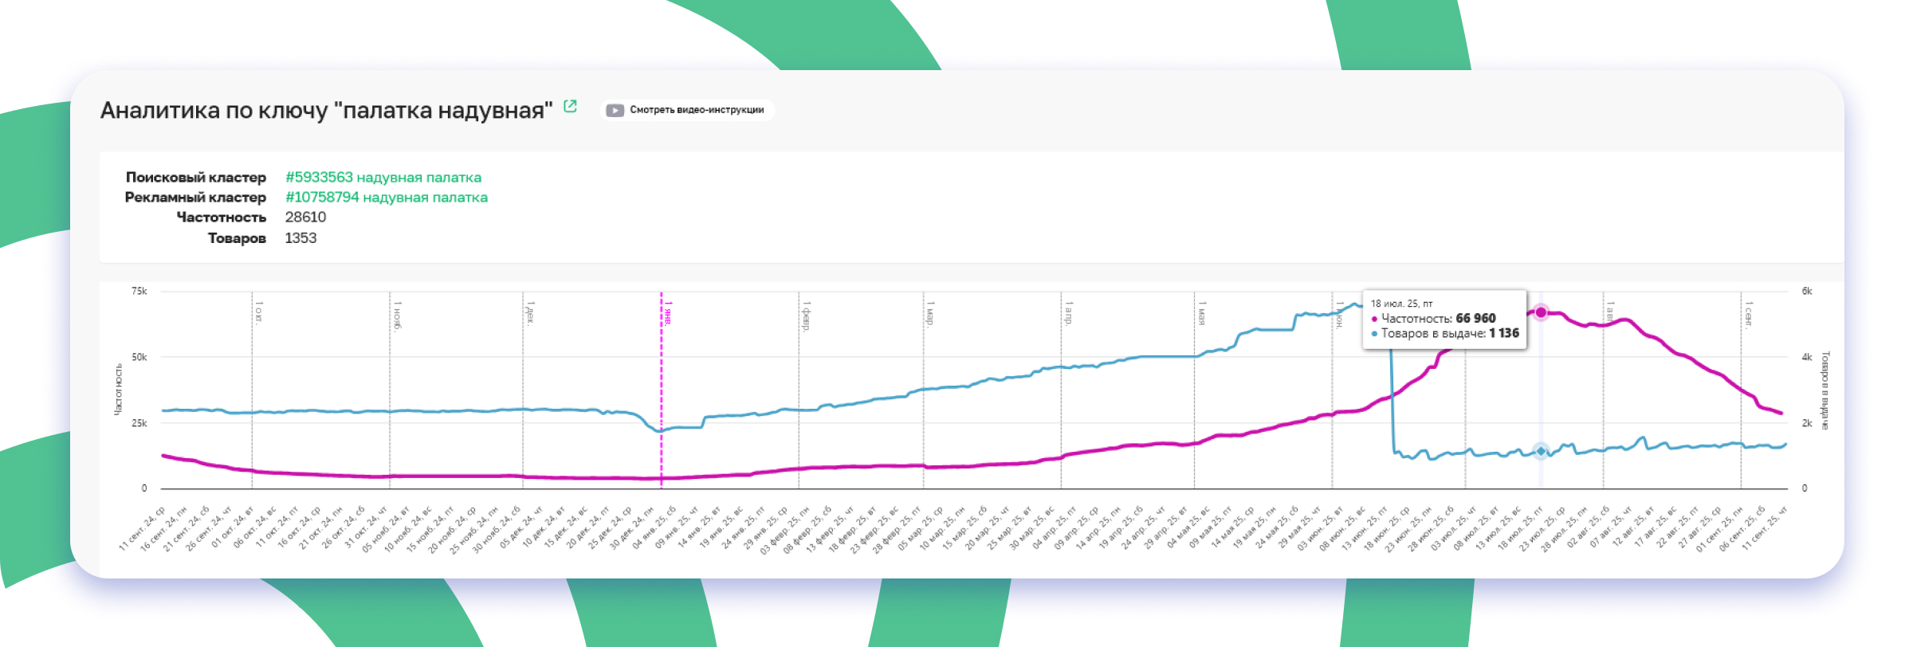Image resolution: width=1913 pixels, height=647 pixels.
Task: Click the blue diamond marker on products line
Action: [x=1541, y=451]
